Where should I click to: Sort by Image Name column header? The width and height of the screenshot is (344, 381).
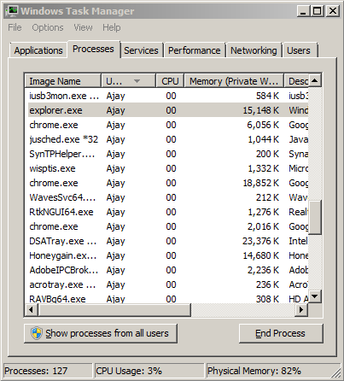coord(63,81)
